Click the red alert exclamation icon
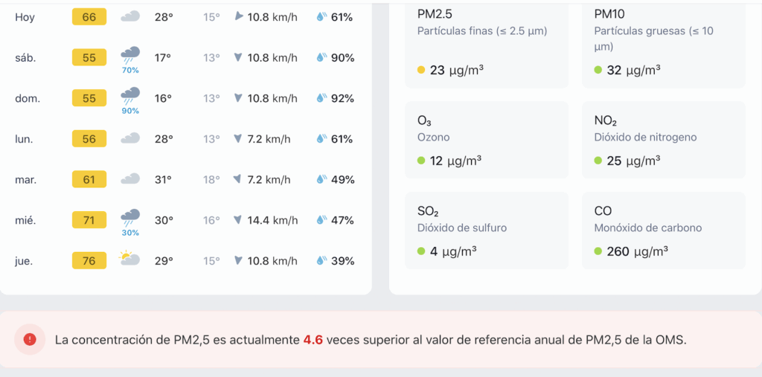This screenshot has width=762, height=377. 30,339
